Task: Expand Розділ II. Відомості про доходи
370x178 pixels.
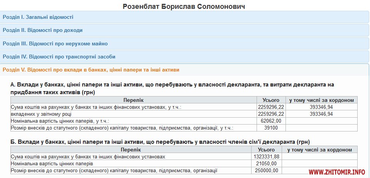Action: tap(42, 30)
